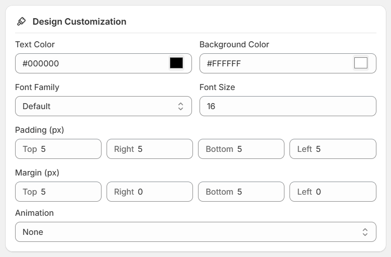This screenshot has width=391, height=257.
Task: Edit the Margin Bottom field
Action: [x=251, y=192]
